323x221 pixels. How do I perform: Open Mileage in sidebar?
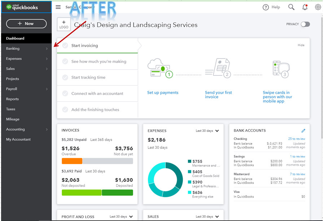point(26,119)
